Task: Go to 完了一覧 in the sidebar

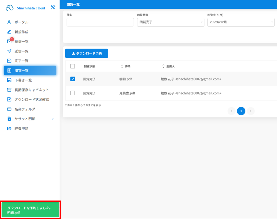Action: click(x=21, y=61)
